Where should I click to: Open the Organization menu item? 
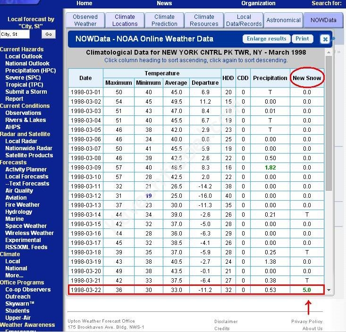click(x=258, y=3)
